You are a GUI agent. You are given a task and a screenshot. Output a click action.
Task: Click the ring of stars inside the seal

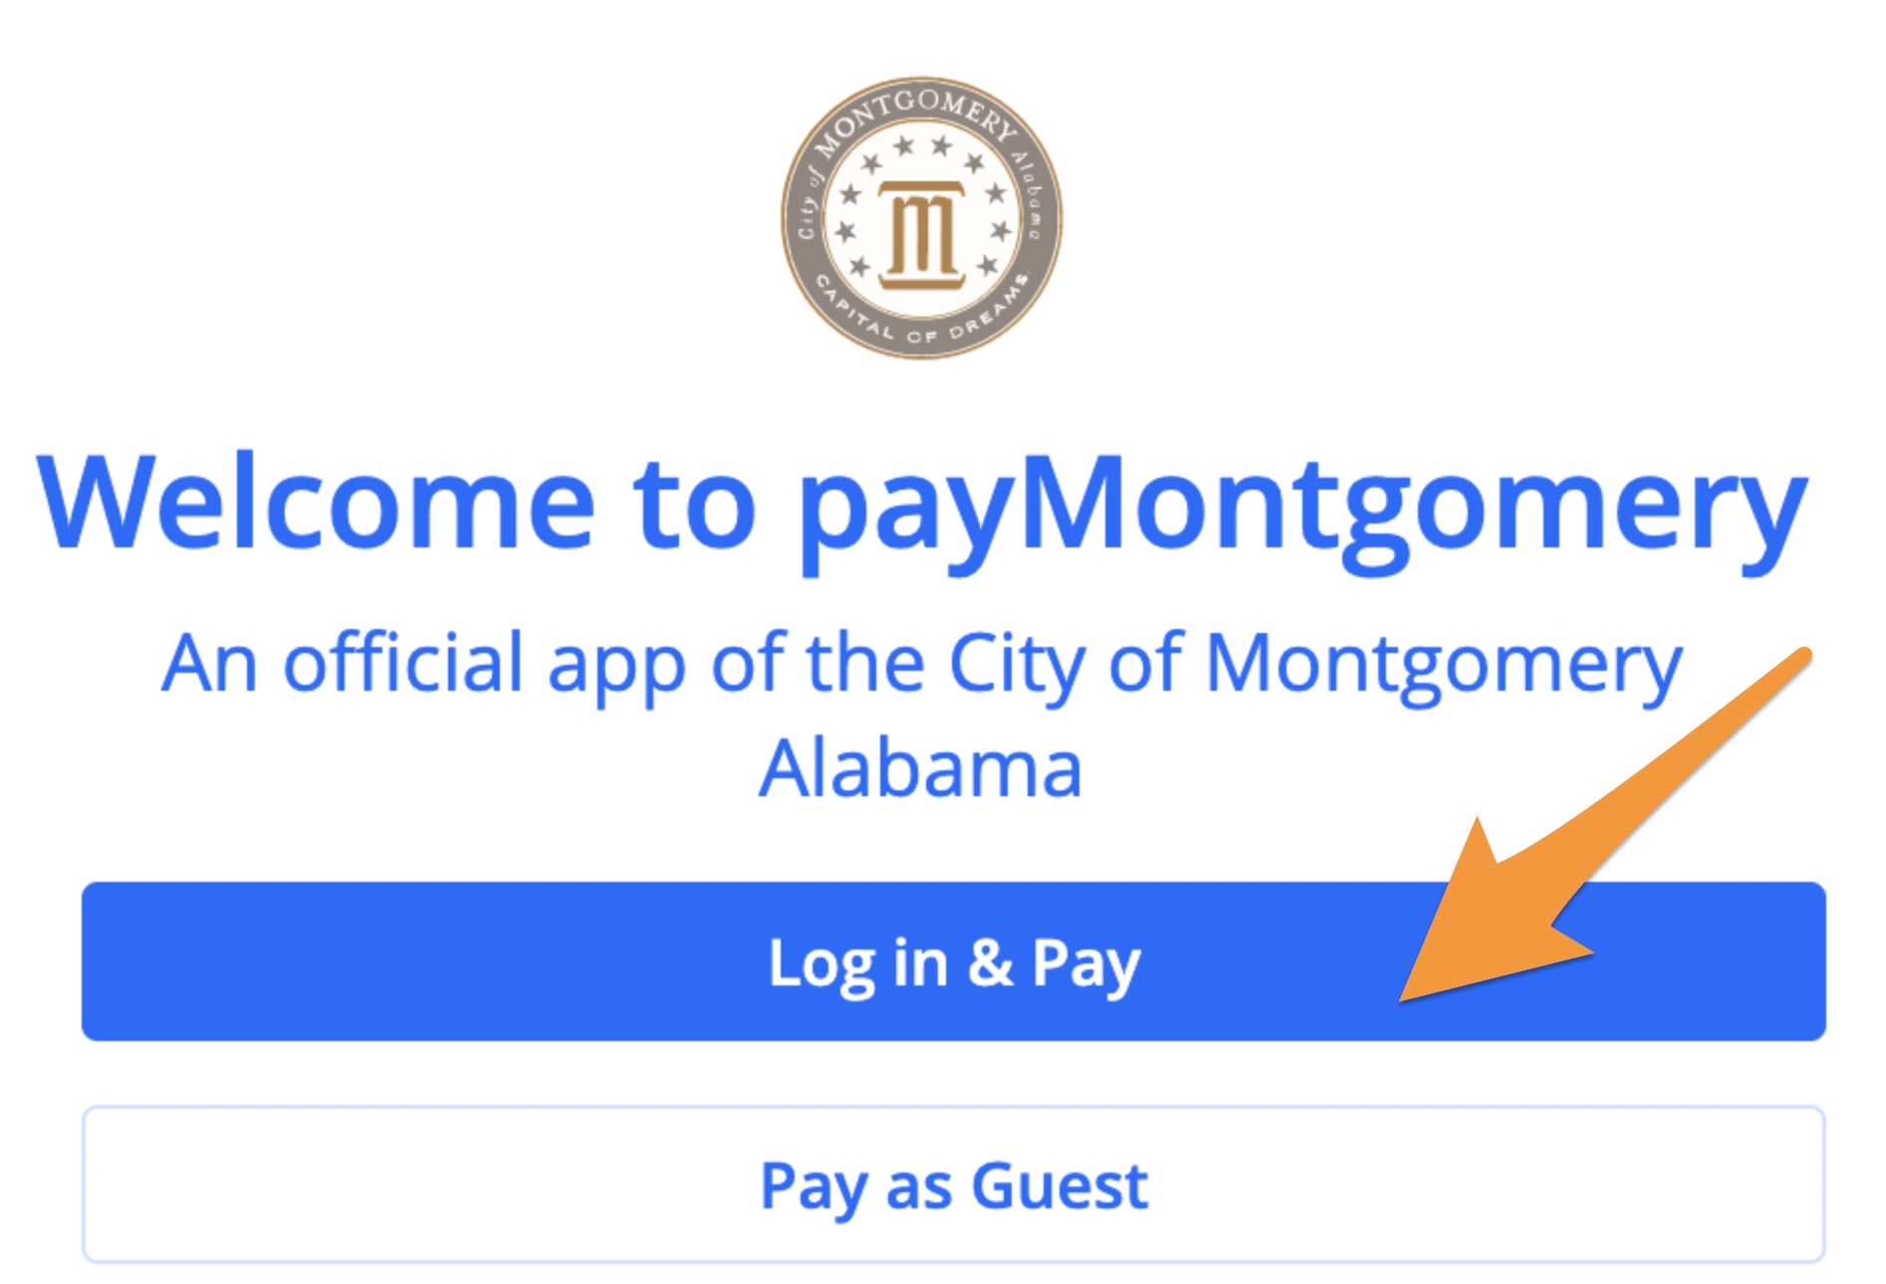tap(921, 209)
